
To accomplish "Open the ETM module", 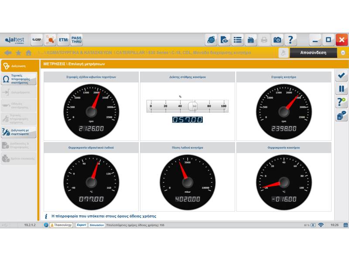I will [63, 40].
